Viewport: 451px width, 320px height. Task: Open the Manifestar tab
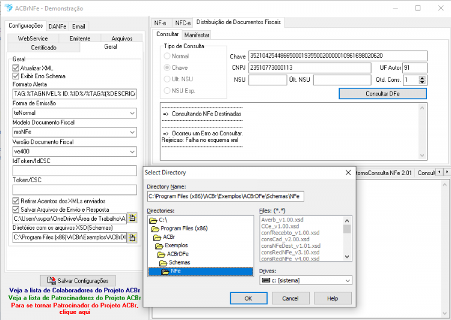pyautogui.click(x=197, y=35)
